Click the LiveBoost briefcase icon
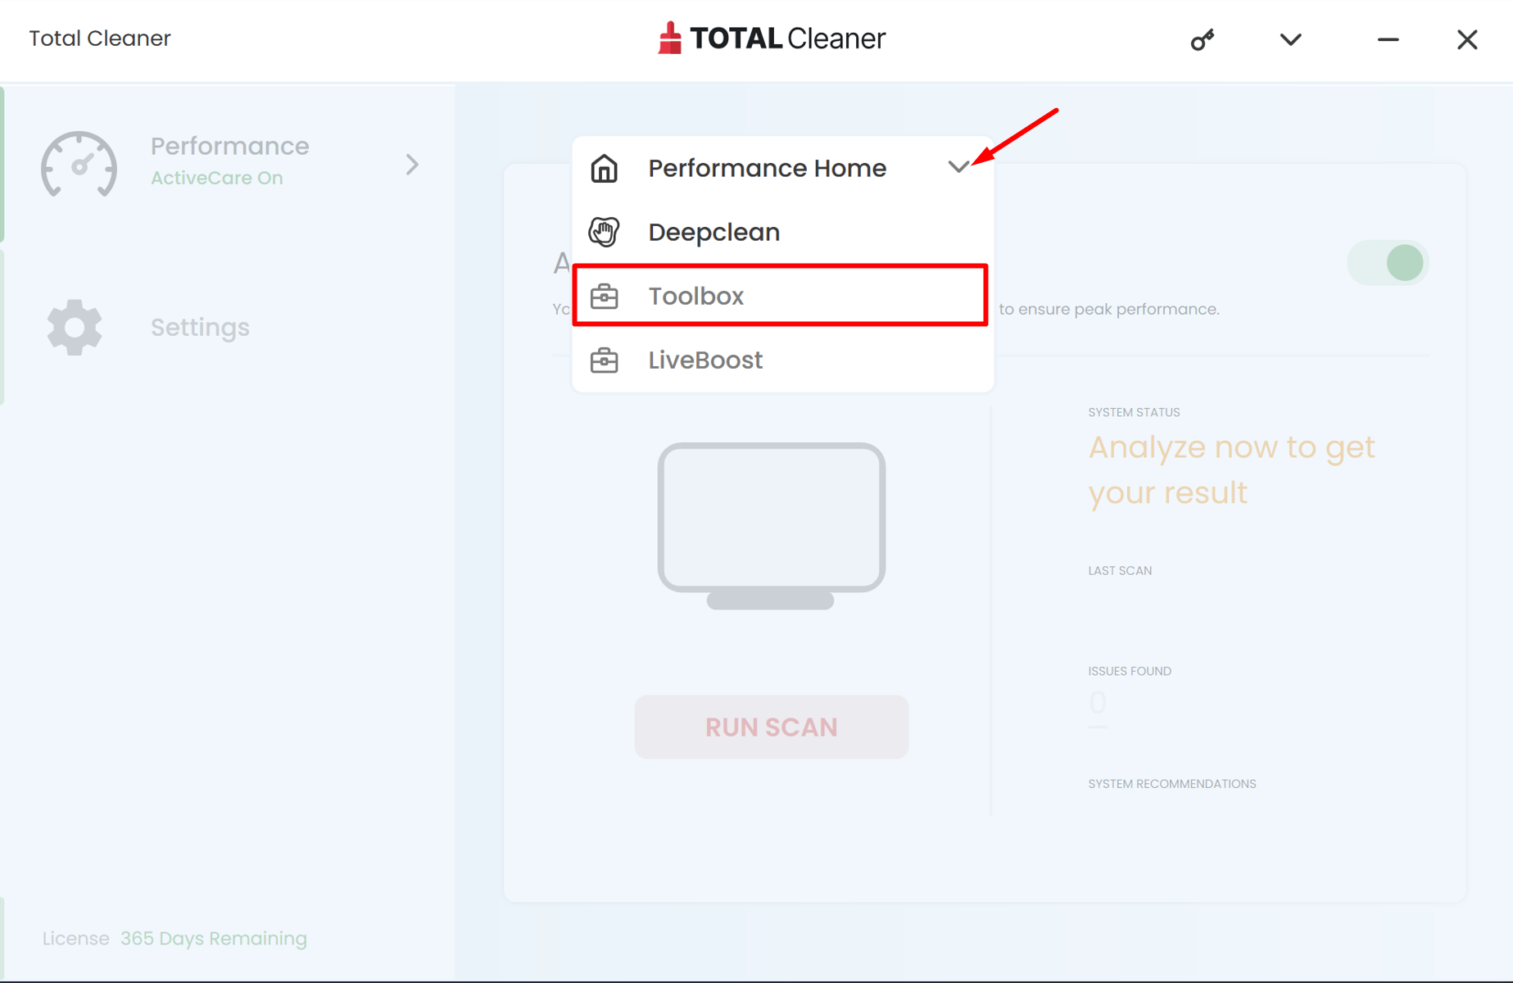The height and width of the screenshot is (983, 1513). 605,360
